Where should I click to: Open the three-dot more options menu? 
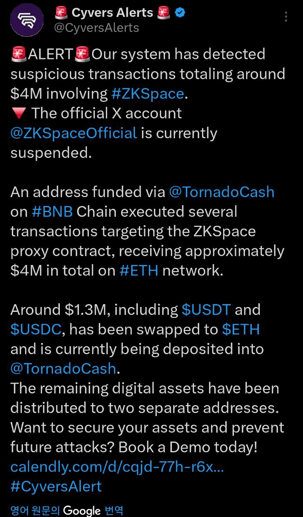tap(286, 17)
